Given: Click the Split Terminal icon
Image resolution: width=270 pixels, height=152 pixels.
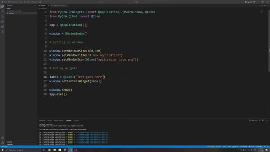Looking at the screenshot, I should point(260,120).
